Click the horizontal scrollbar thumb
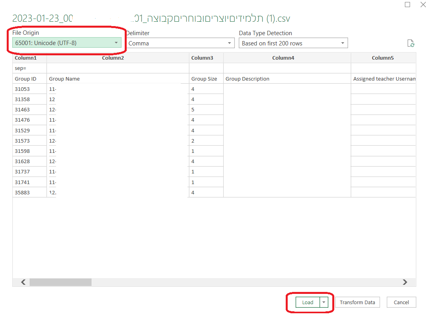427x318 pixels. pyautogui.click(x=60, y=282)
